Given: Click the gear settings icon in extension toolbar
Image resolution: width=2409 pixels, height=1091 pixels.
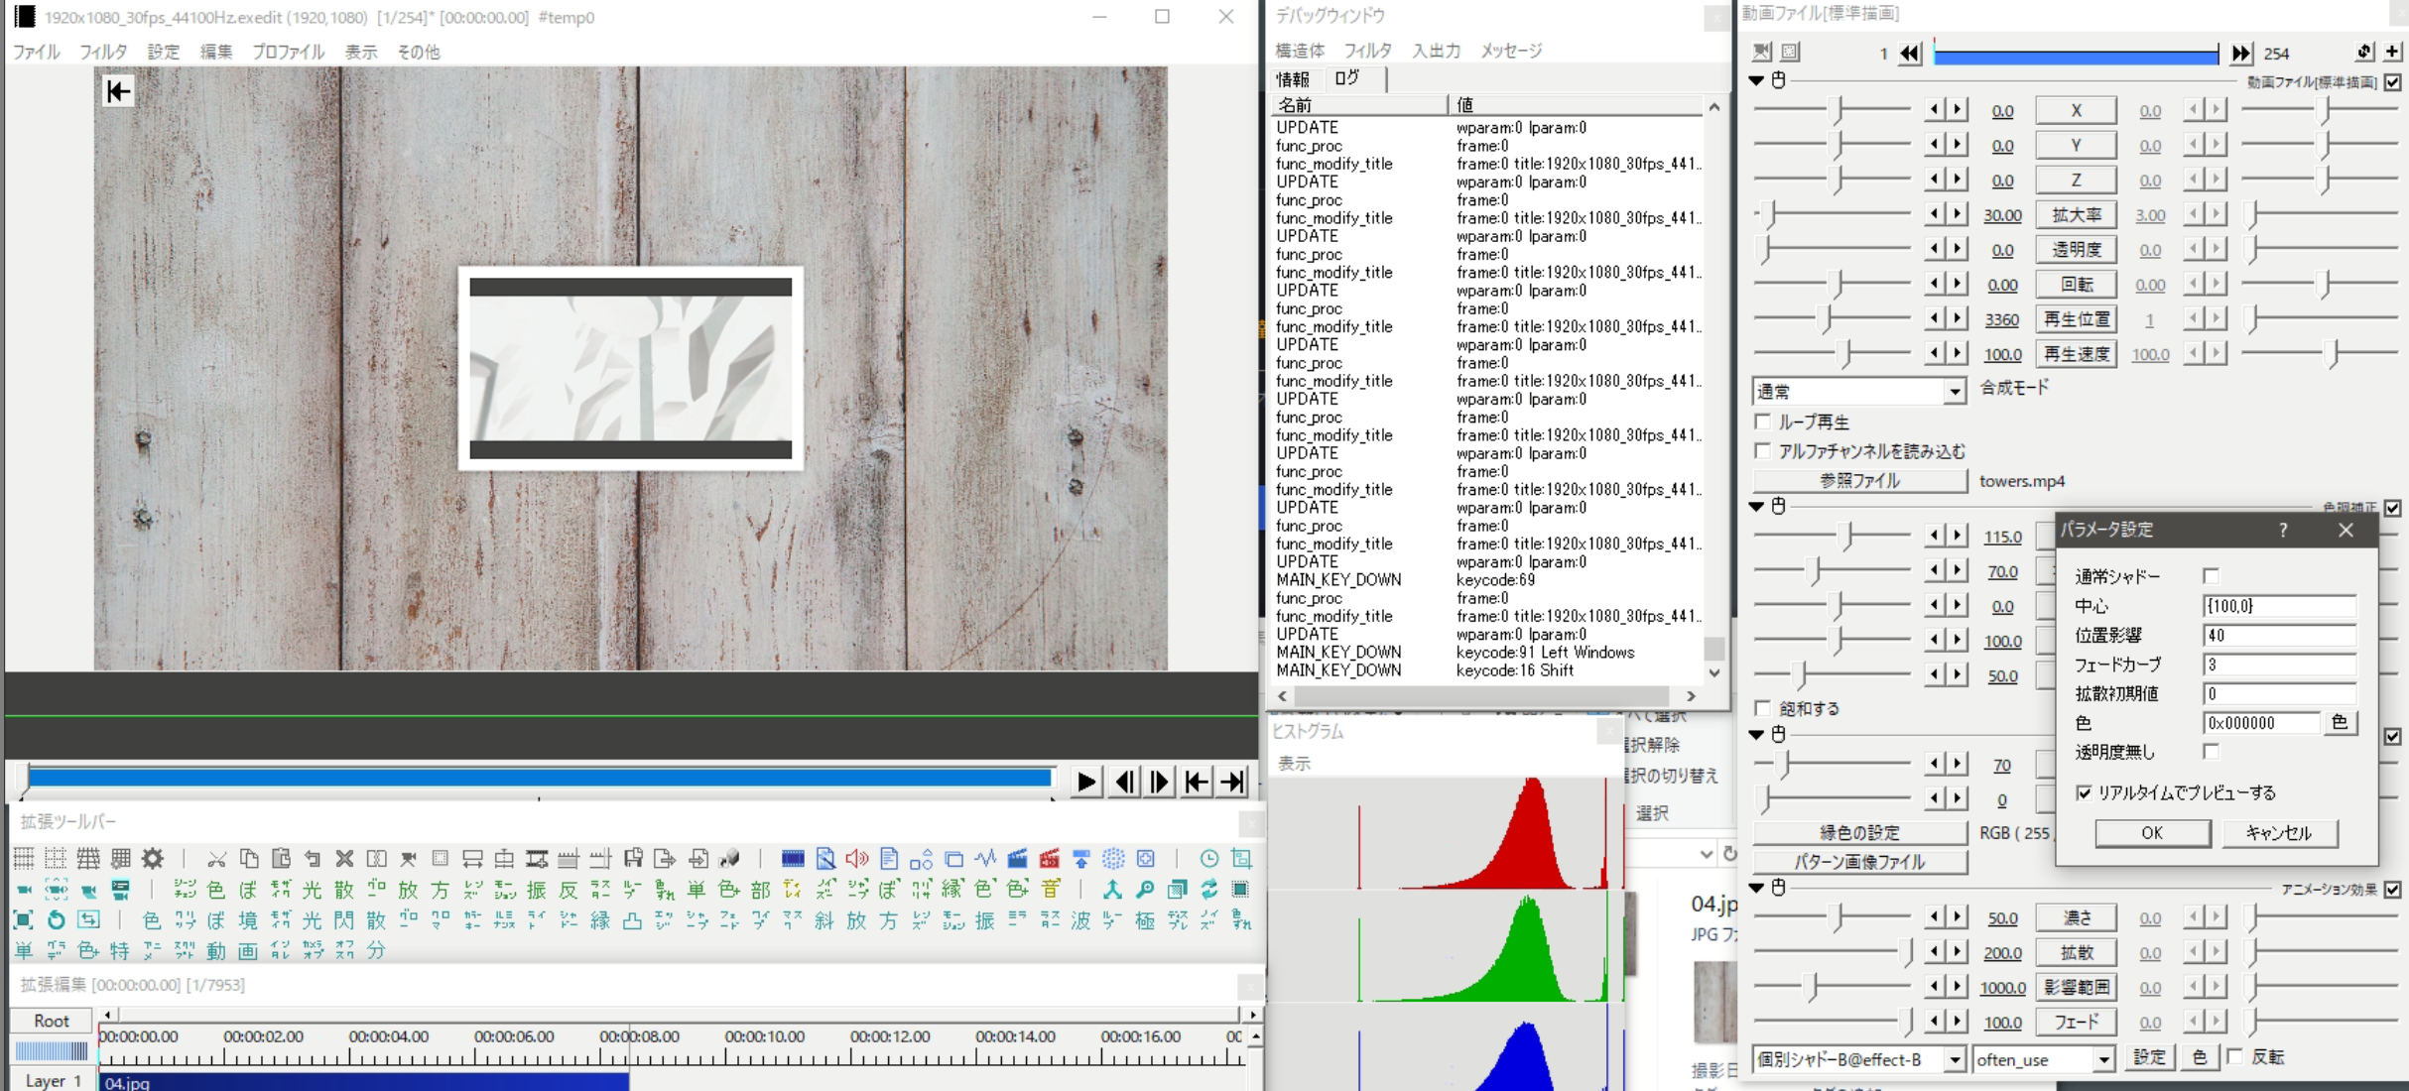Looking at the screenshot, I should coord(153,859).
